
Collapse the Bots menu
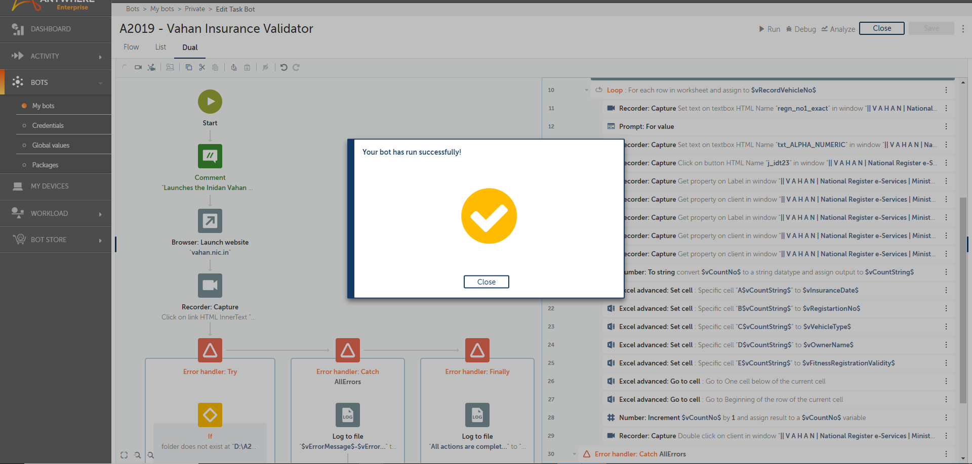(x=56, y=82)
